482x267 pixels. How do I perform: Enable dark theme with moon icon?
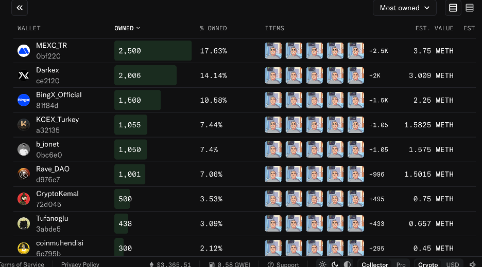[x=335, y=264]
